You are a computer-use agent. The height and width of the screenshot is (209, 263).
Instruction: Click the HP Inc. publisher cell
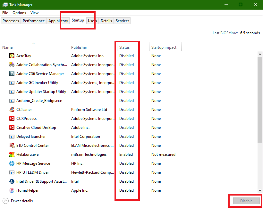point(77,163)
